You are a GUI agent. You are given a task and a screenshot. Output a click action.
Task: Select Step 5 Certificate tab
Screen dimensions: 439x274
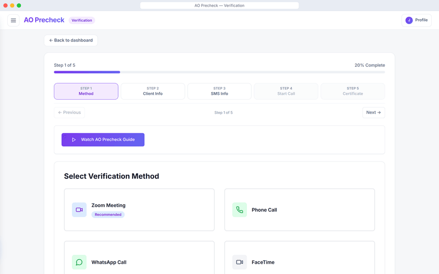click(353, 91)
